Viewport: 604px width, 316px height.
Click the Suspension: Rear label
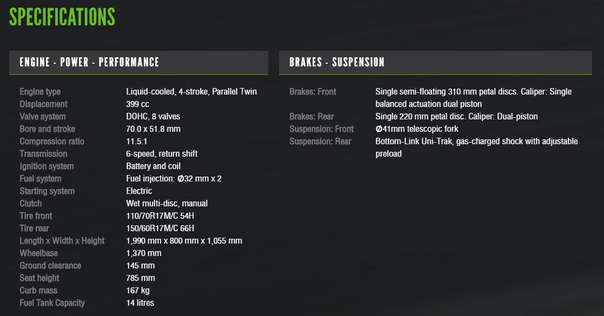(320, 142)
